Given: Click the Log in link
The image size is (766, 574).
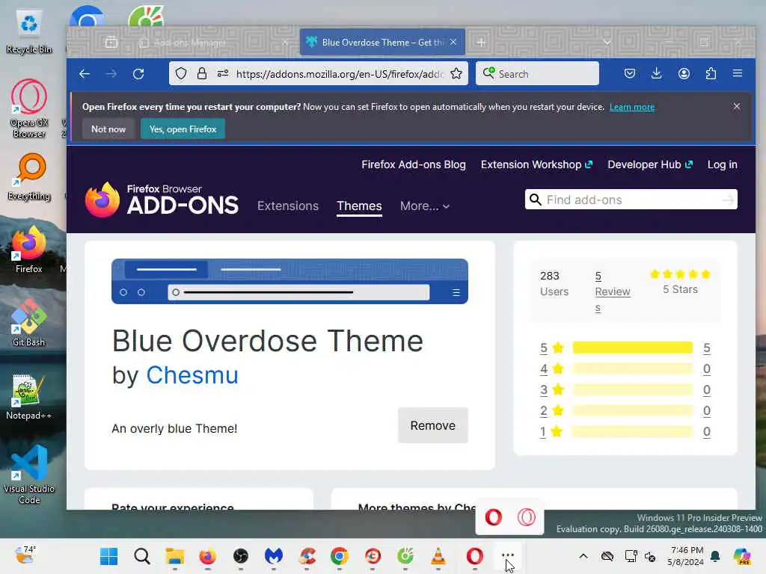Looking at the screenshot, I should 722,164.
